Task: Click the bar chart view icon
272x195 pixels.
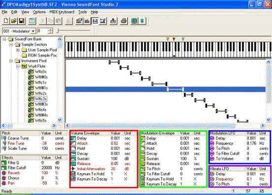Action: click(x=87, y=21)
